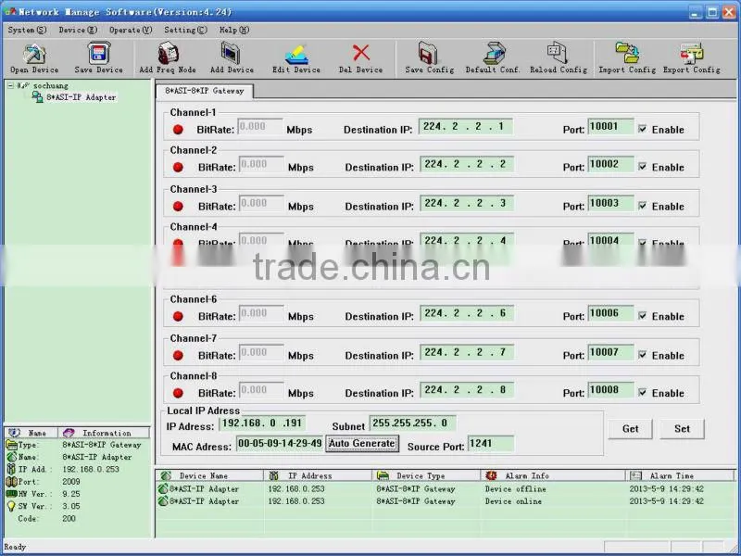741x556 pixels.
Task: Click the Reload Config toolbar icon
Action: (x=558, y=53)
